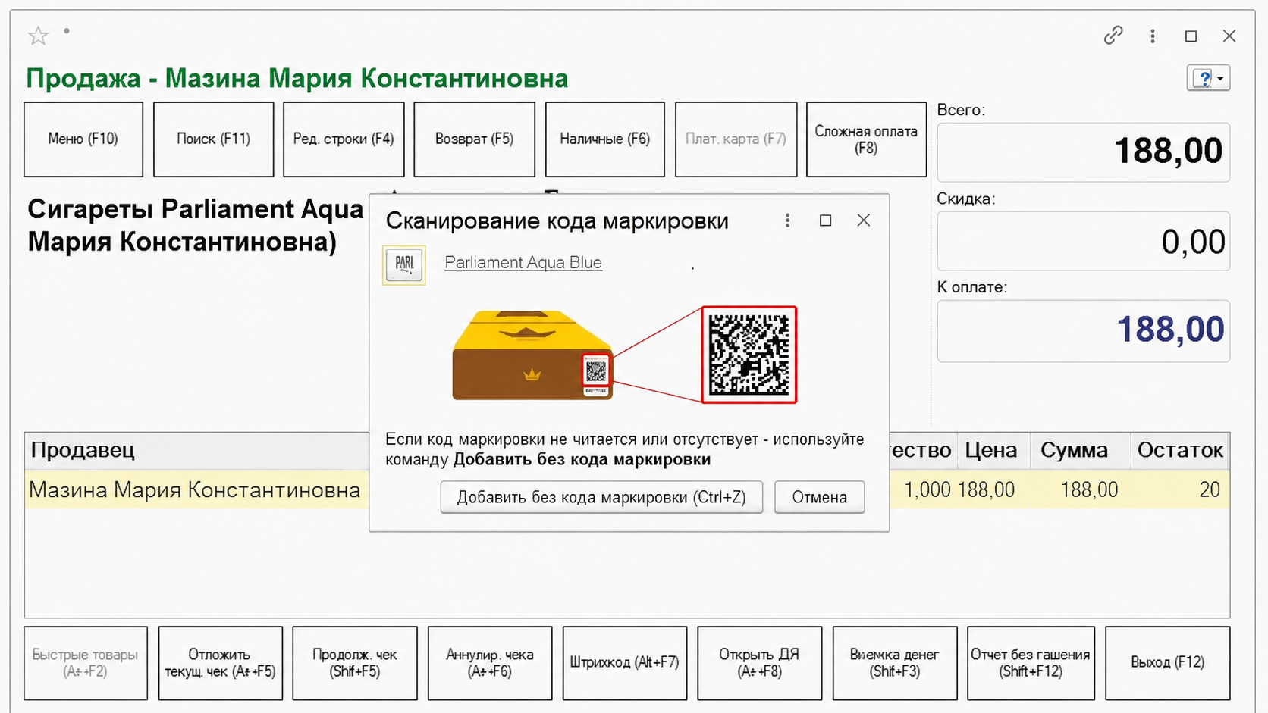The height and width of the screenshot is (713, 1268).
Task: Click the Всего total field 188,00
Action: [x=1083, y=152]
